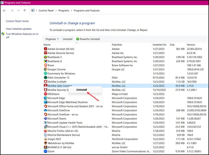Click the Microsoft Office Home and Student icon
209x155 pixels.
(x=46, y=106)
